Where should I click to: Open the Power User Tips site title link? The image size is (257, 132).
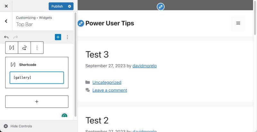tap(110, 23)
